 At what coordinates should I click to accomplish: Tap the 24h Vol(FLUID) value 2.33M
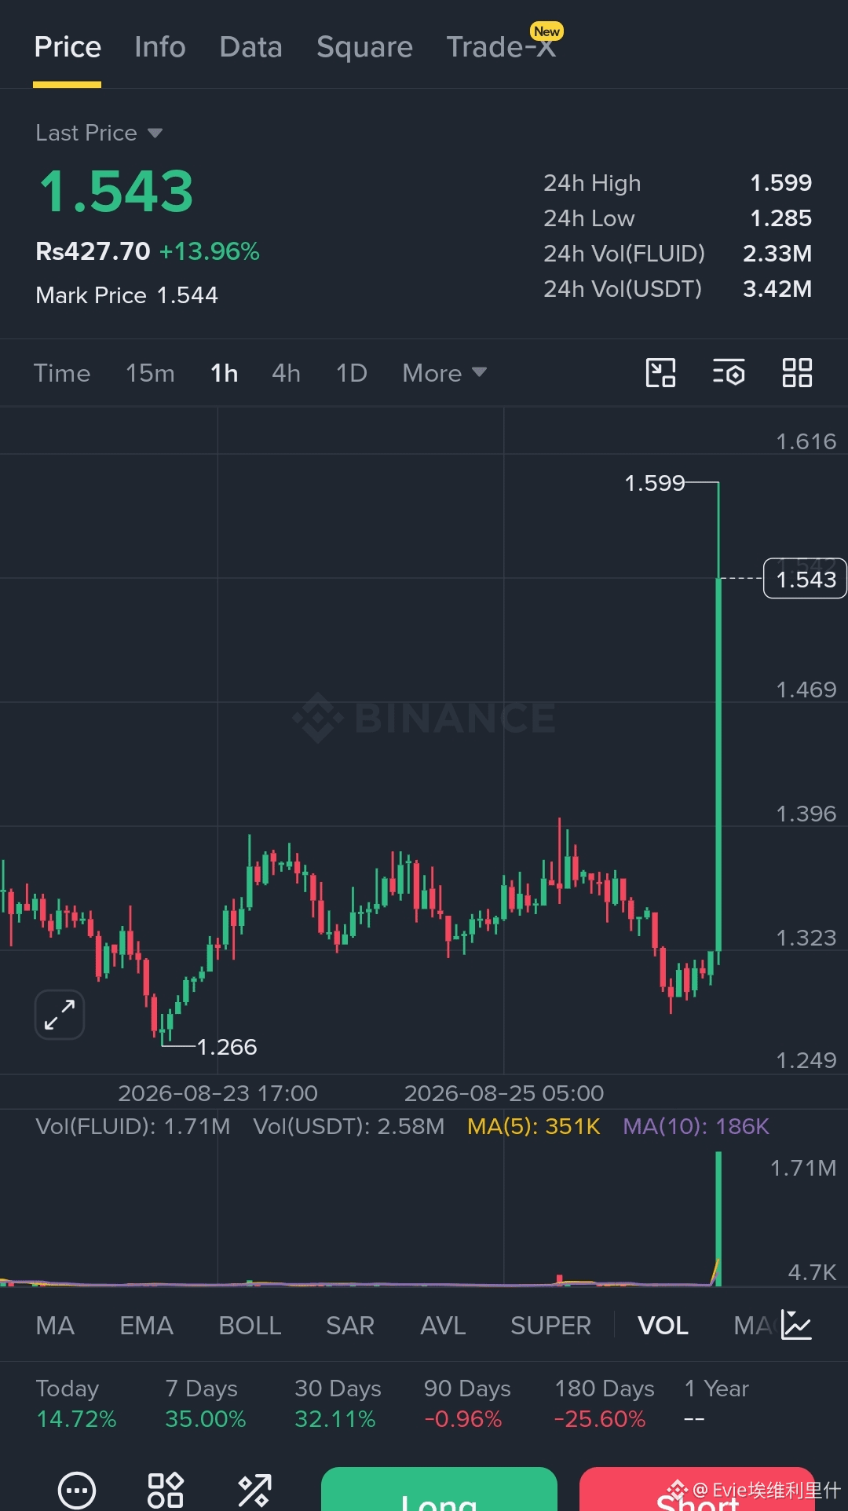(x=777, y=254)
